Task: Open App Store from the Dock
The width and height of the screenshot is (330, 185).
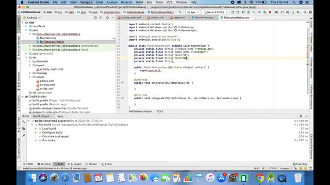Action: pyautogui.click(x=221, y=178)
